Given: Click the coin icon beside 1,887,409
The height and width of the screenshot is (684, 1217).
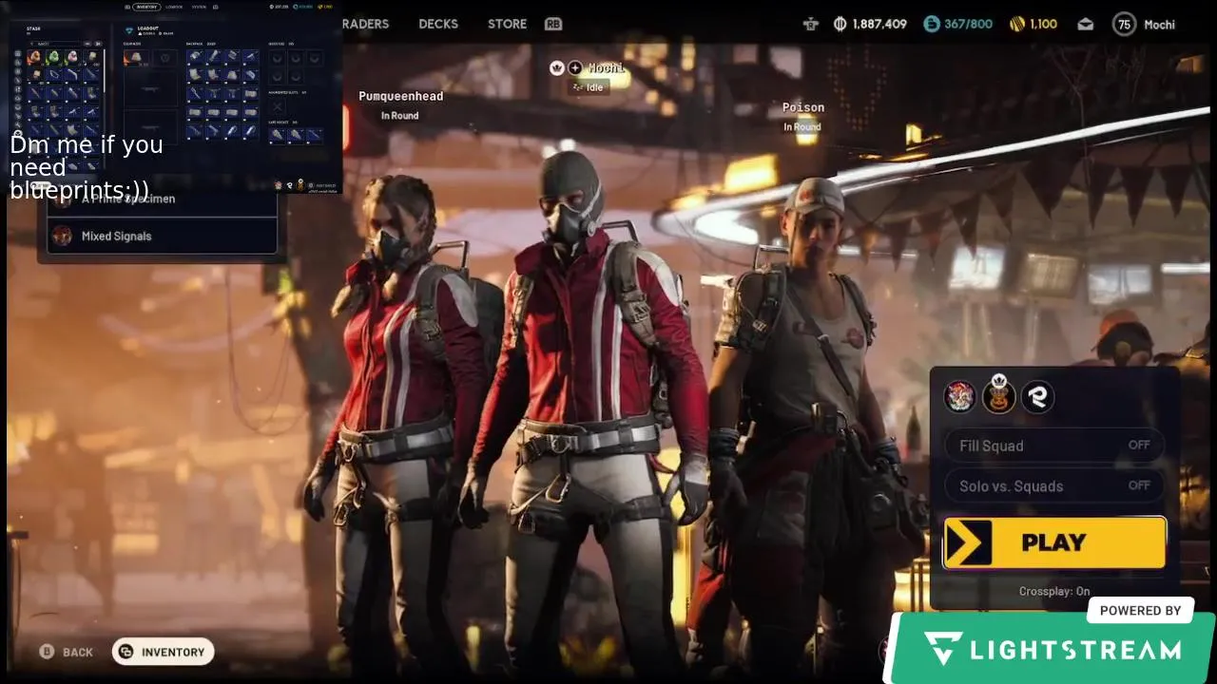Looking at the screenshot, I should 840,24.
